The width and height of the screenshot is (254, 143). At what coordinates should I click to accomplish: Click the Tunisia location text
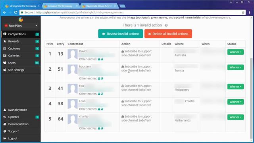(179, 71)
